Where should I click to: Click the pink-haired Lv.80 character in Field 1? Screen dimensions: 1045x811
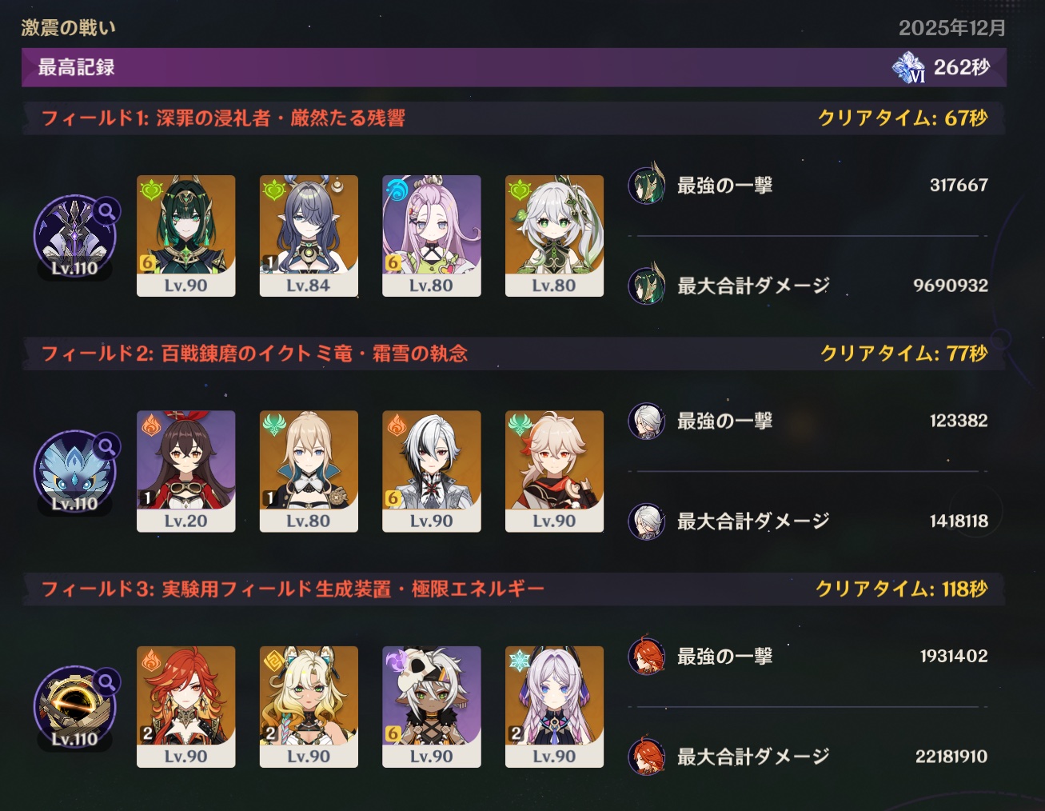pyautogui.click(x=432, y=236)
